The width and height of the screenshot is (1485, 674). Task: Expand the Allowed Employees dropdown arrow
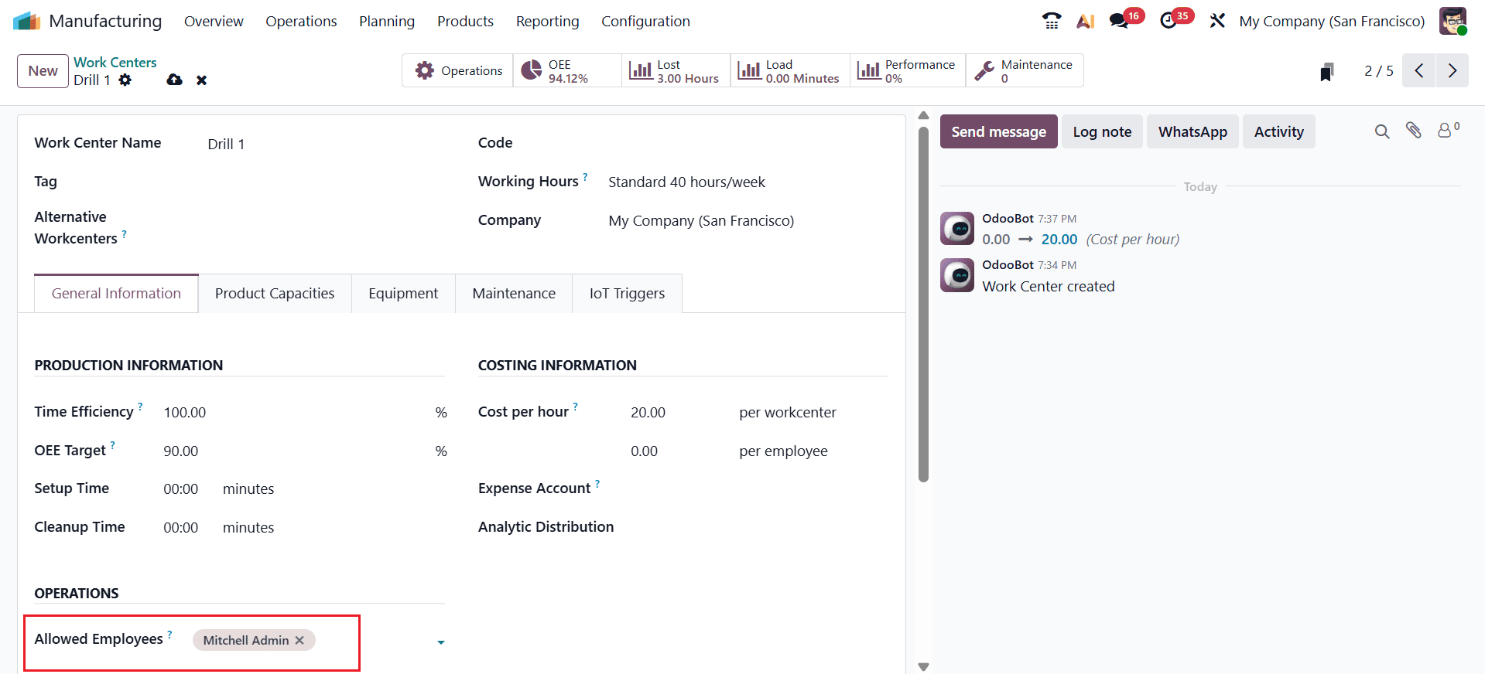(441, 642)
